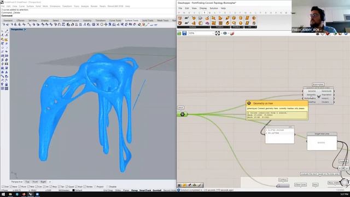This screenshot has width=350, height=197.
Task: Save the Grasshopper document with floppy icon
Action: (x=184, y=33)
